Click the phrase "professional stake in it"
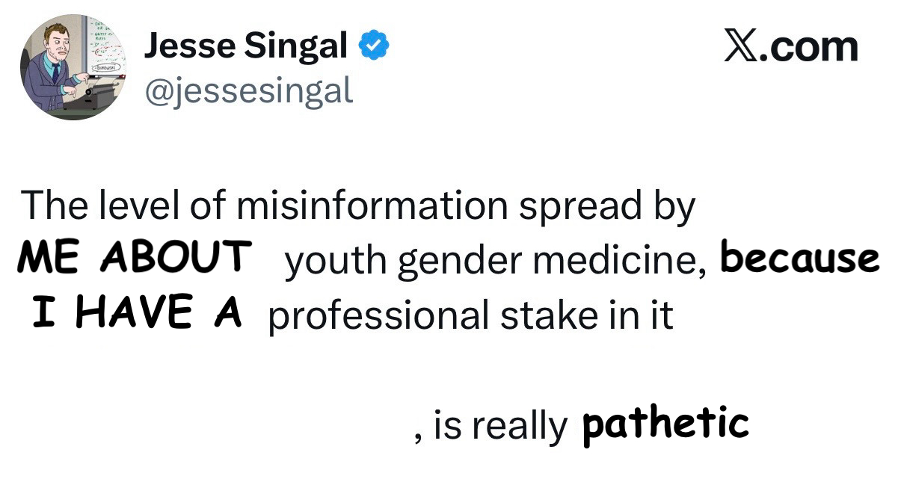The height and width of the screenshot is (482, 901). [x=470, y=315]
